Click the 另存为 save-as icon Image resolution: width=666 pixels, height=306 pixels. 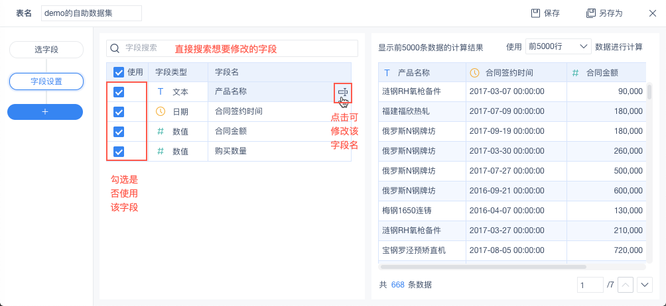590,13
